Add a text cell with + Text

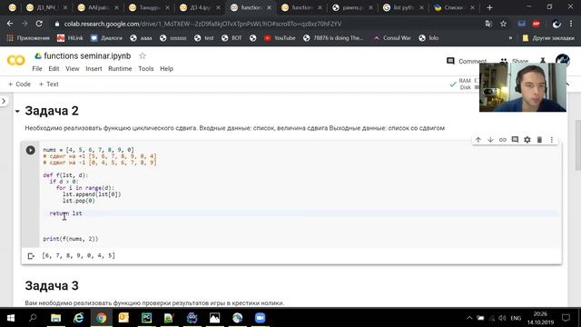48,84
